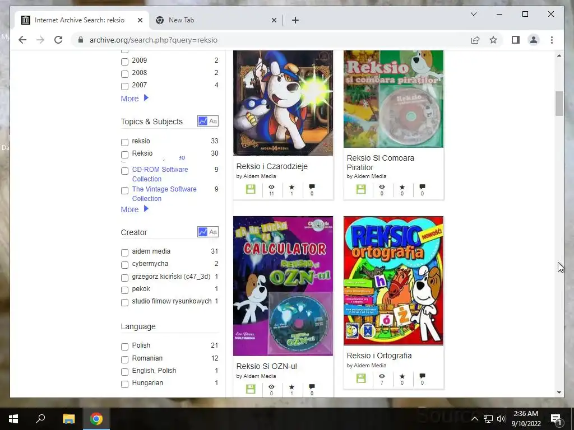This screenshot has width=574, height=430.
Task: Filter results by Romanian language
Action: 124,359
